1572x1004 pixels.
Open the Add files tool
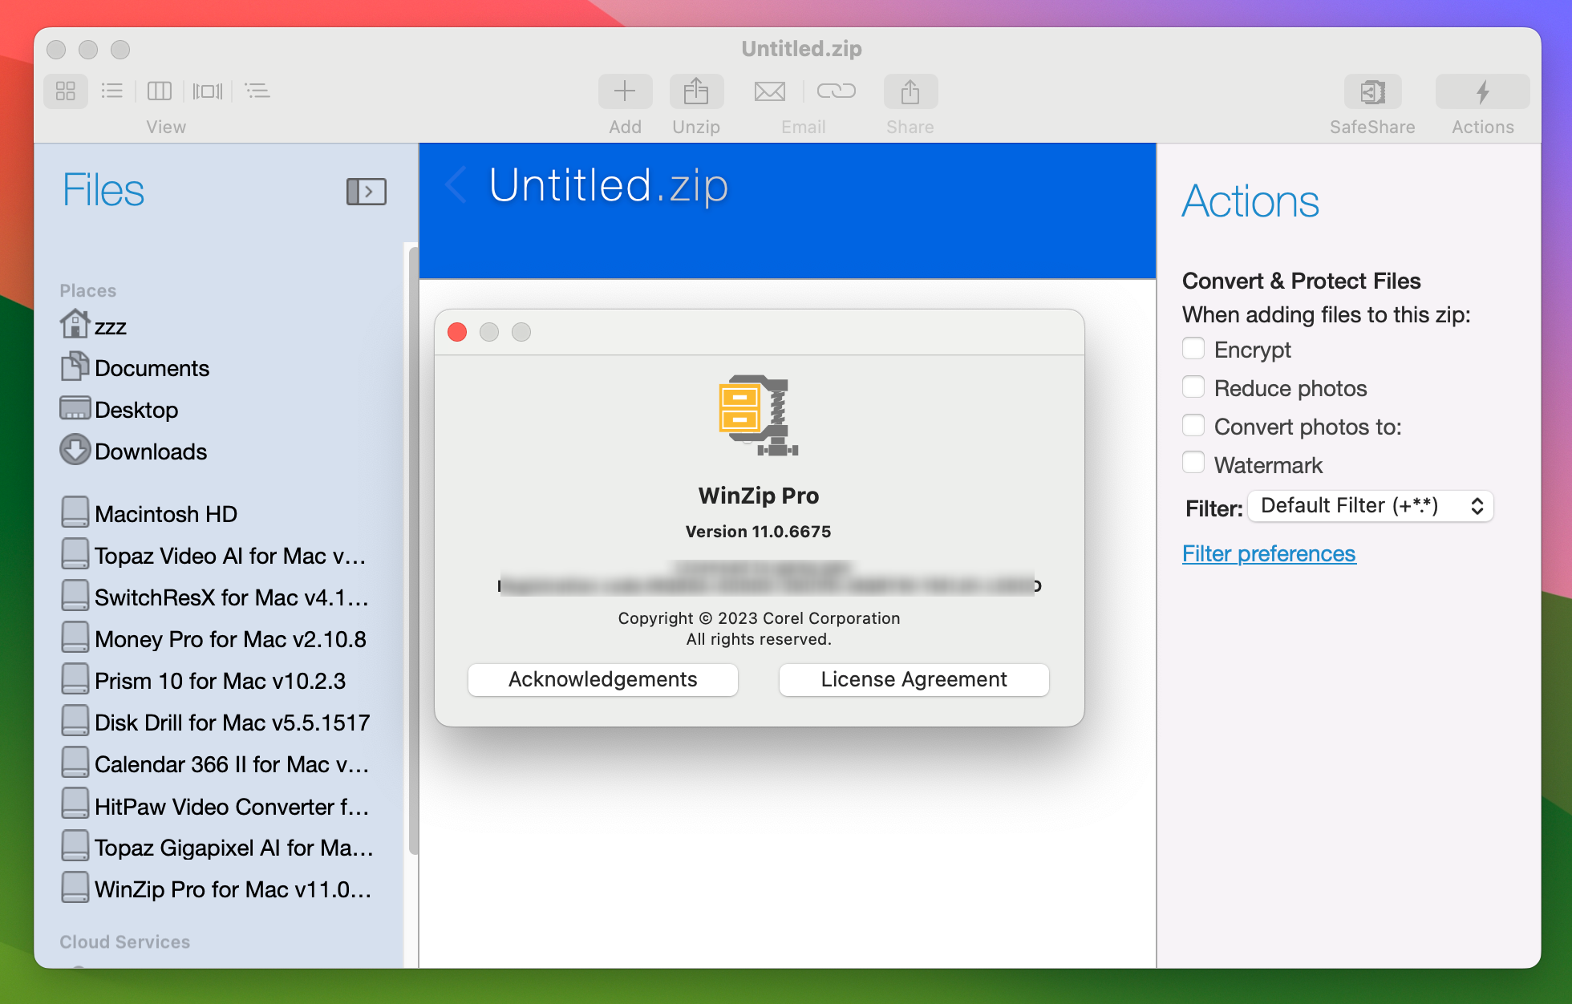(625, 91)
